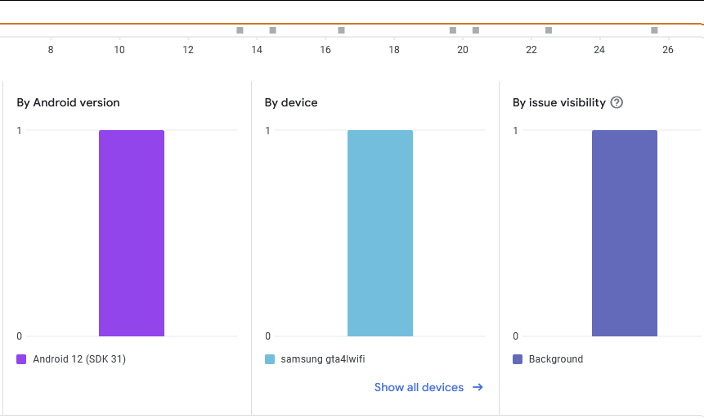Click the gray timeline marker after 14
The image size is (704, 419).
(272, 30)
